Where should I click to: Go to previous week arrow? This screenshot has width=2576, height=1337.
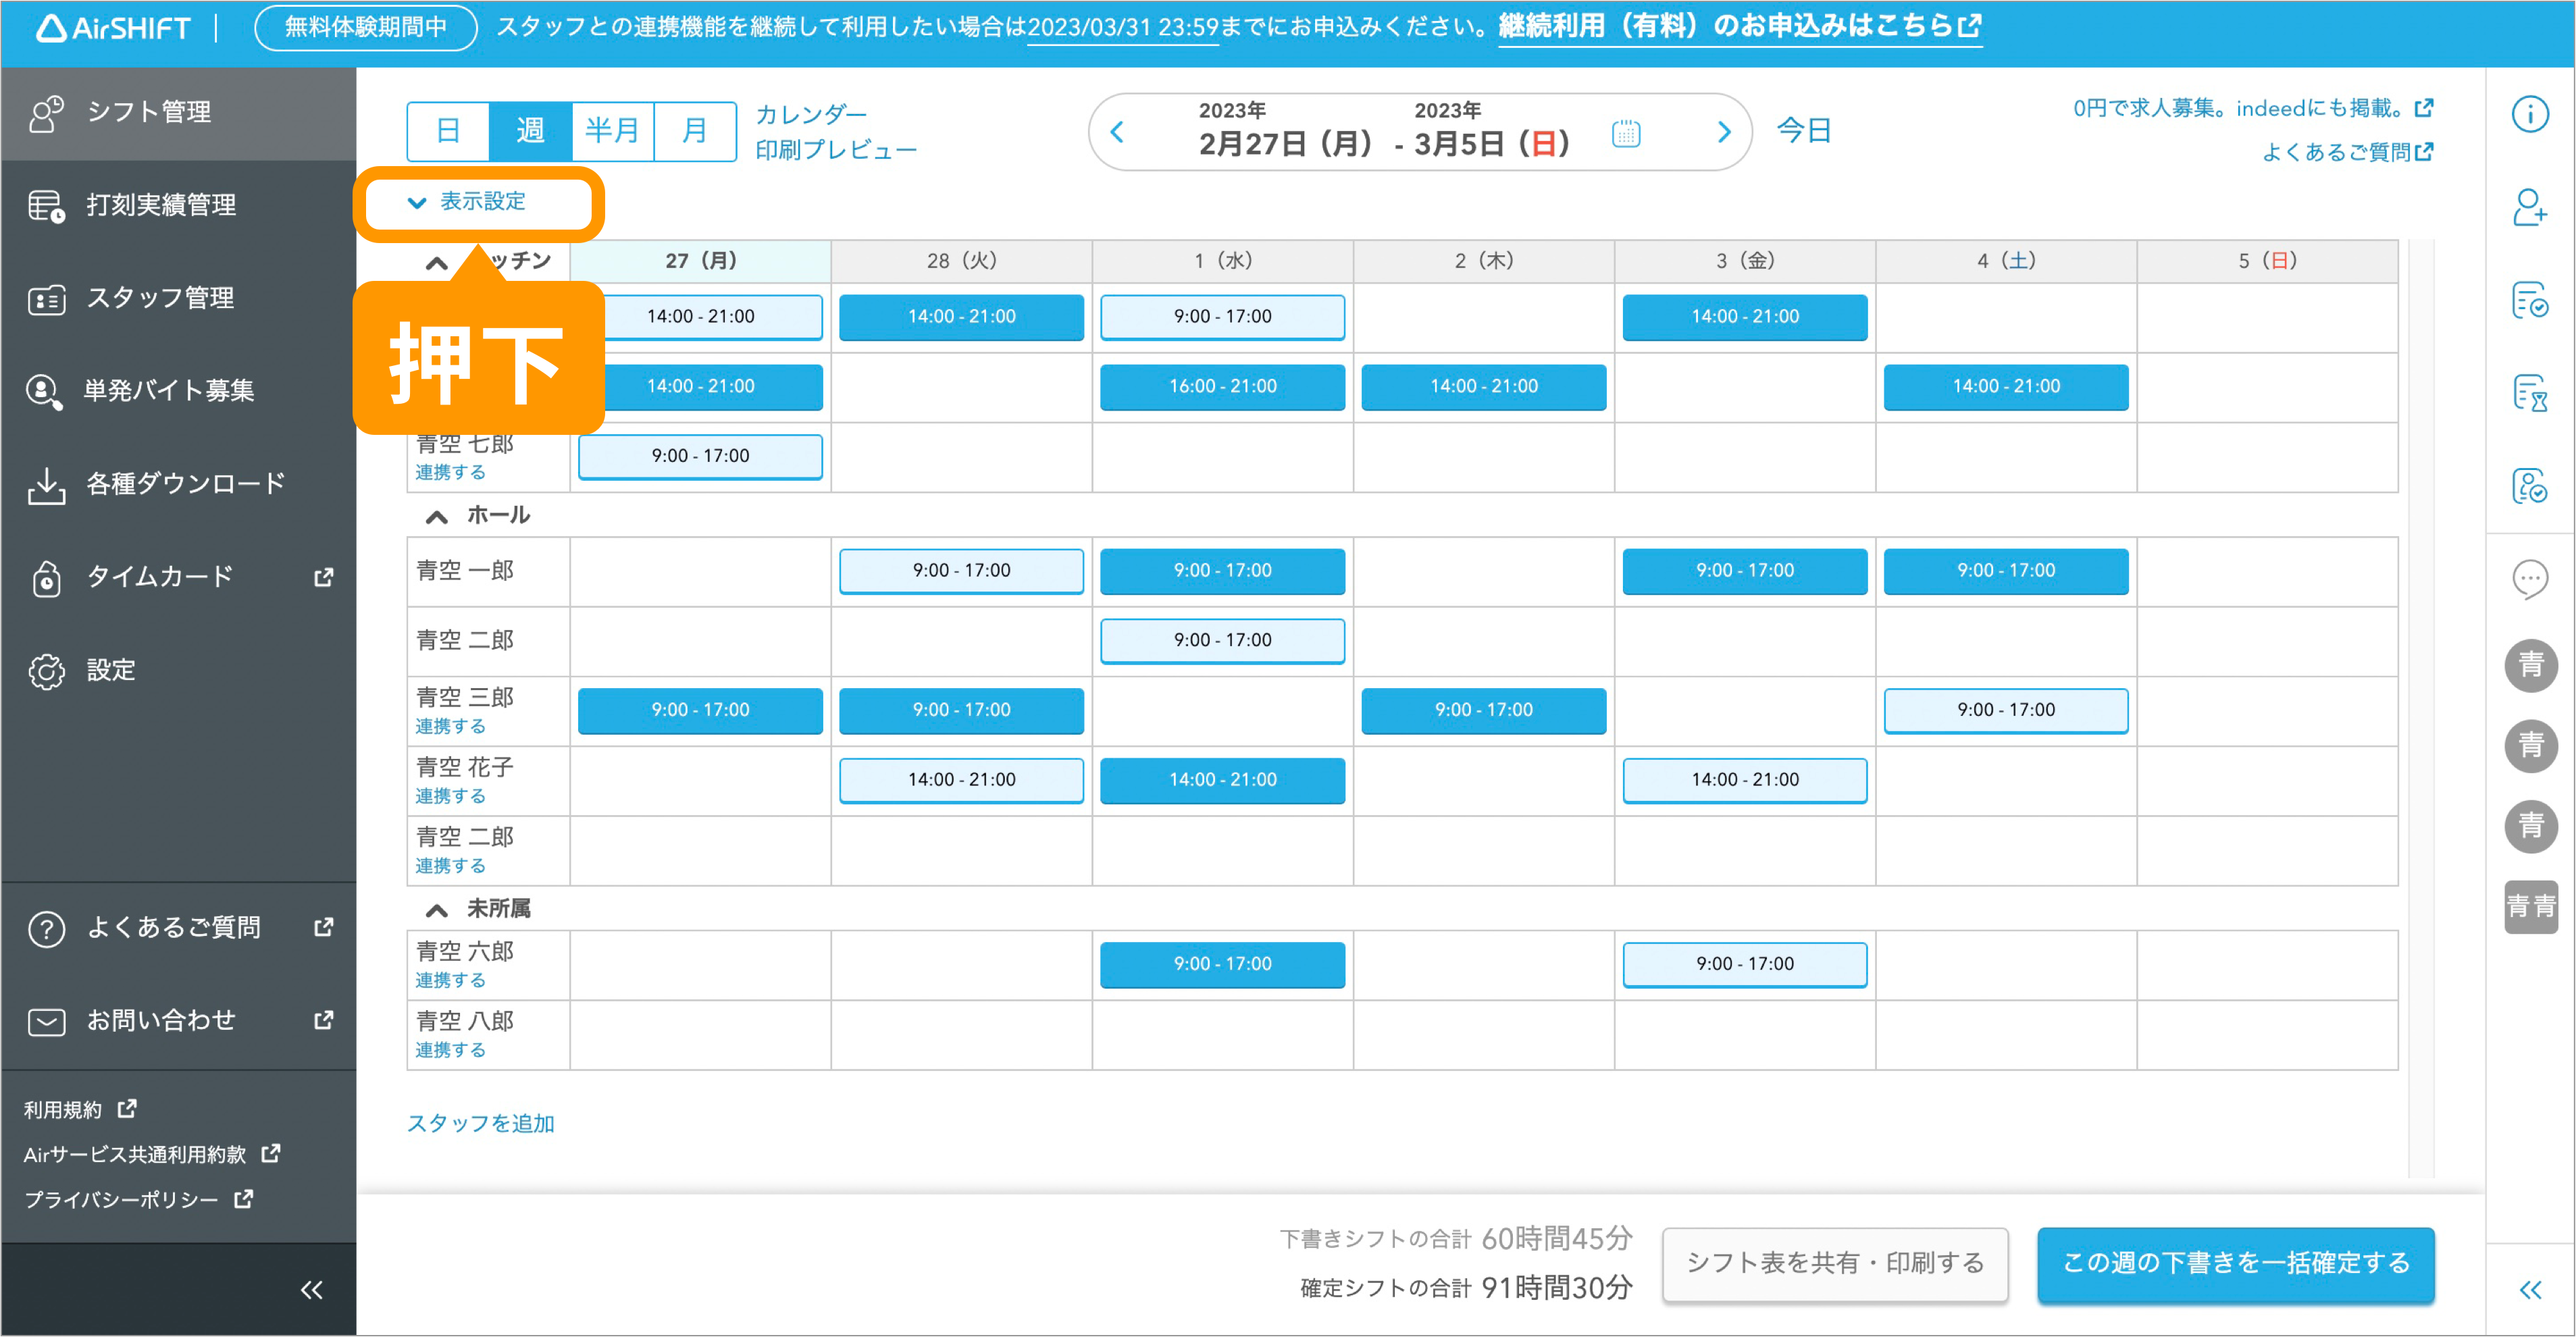pyautogui.click(x=1117, y=132)
